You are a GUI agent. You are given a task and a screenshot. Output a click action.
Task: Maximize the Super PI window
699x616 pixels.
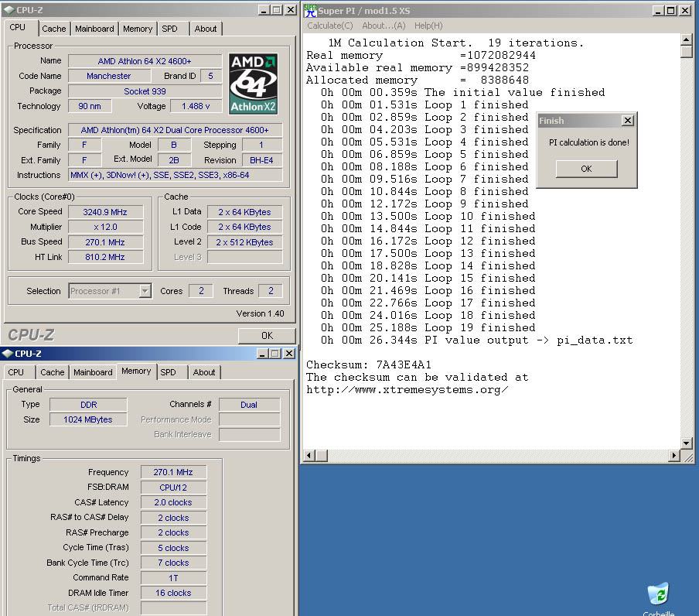click(x=671, y=10)
